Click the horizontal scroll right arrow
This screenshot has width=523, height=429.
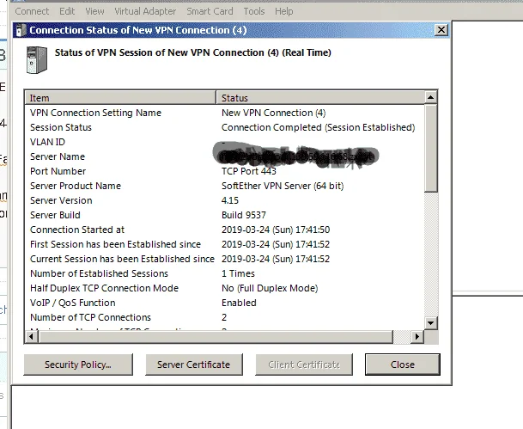point(417,336)
